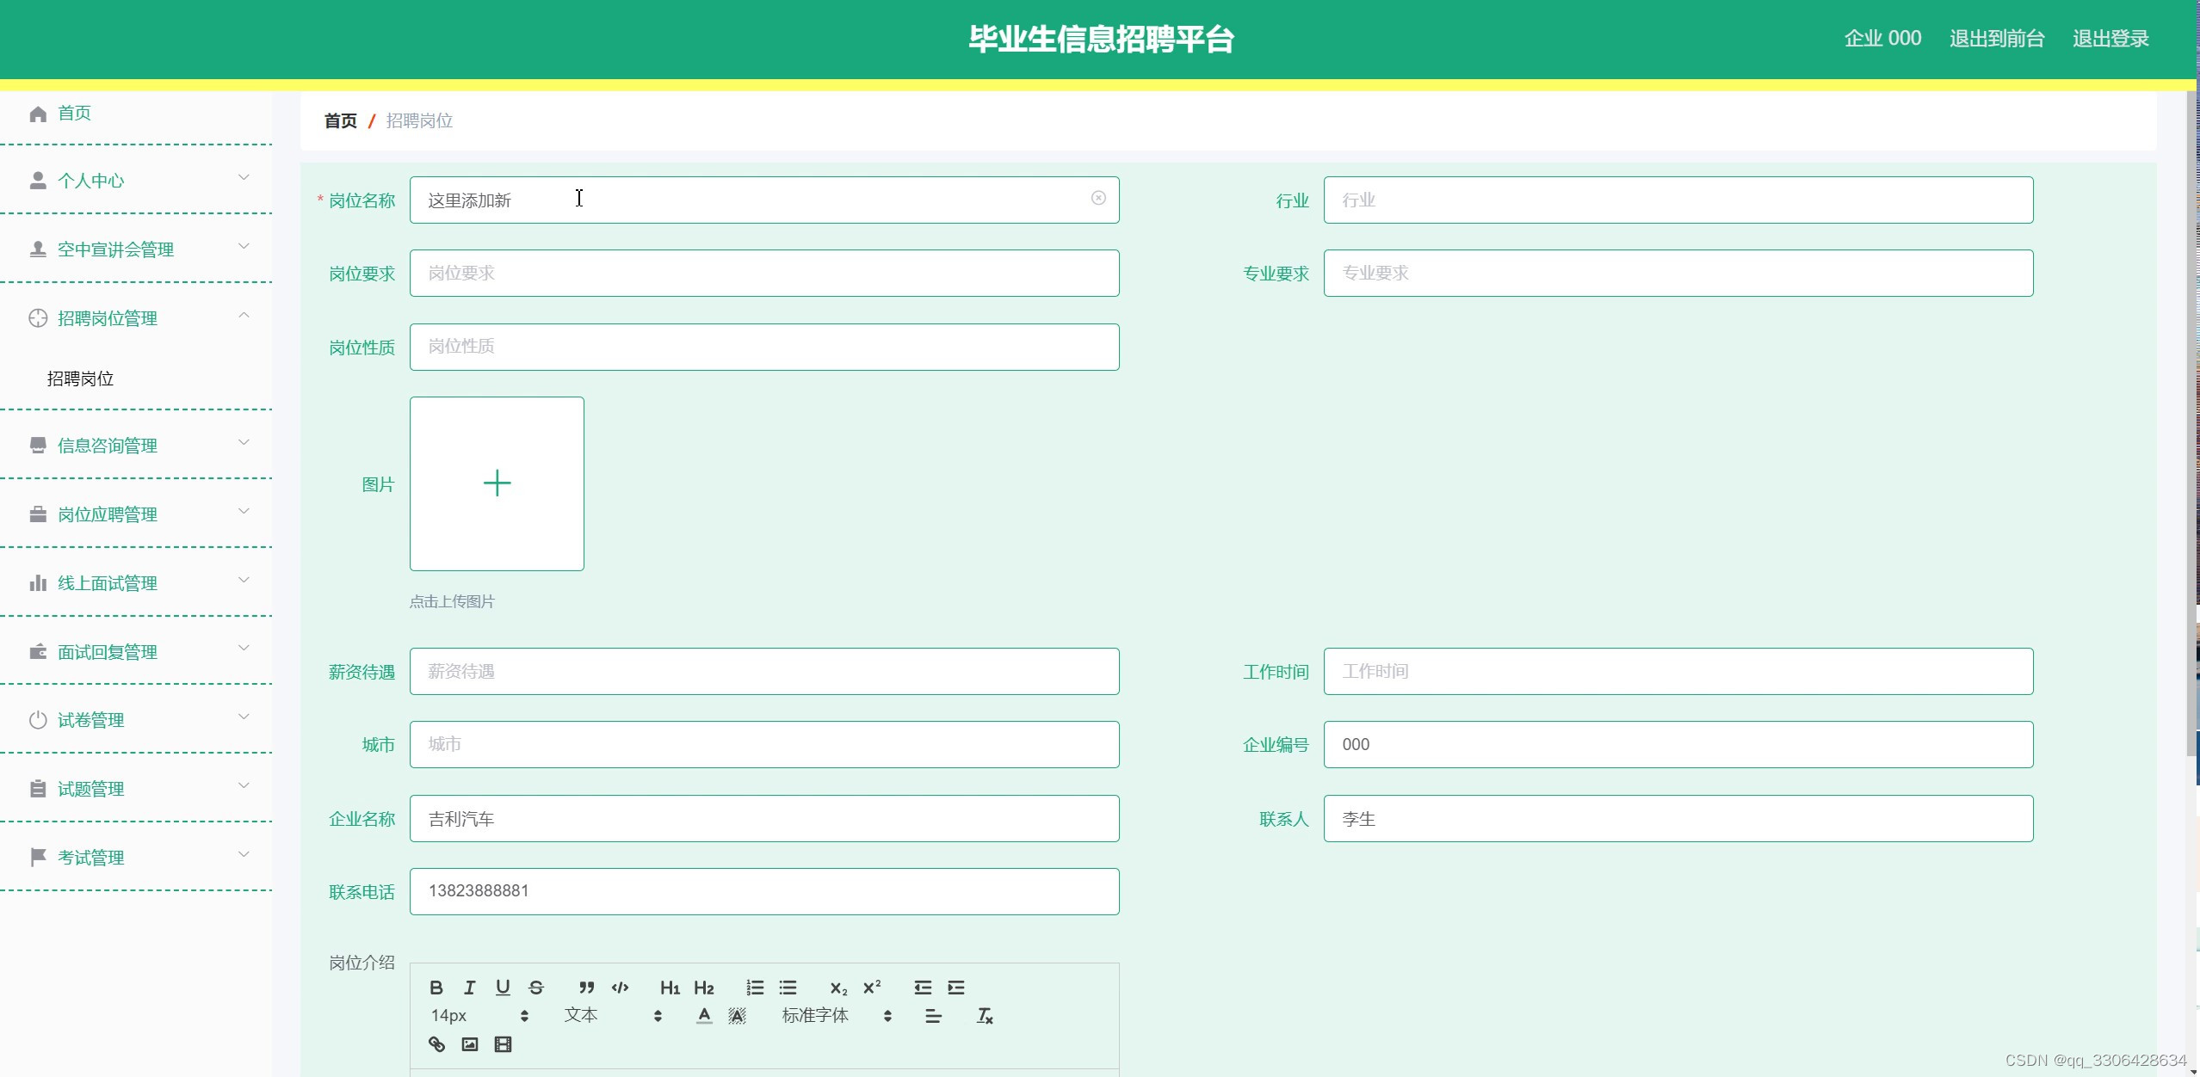
Task: Open the text background color picker
Action: point(738,1016)
